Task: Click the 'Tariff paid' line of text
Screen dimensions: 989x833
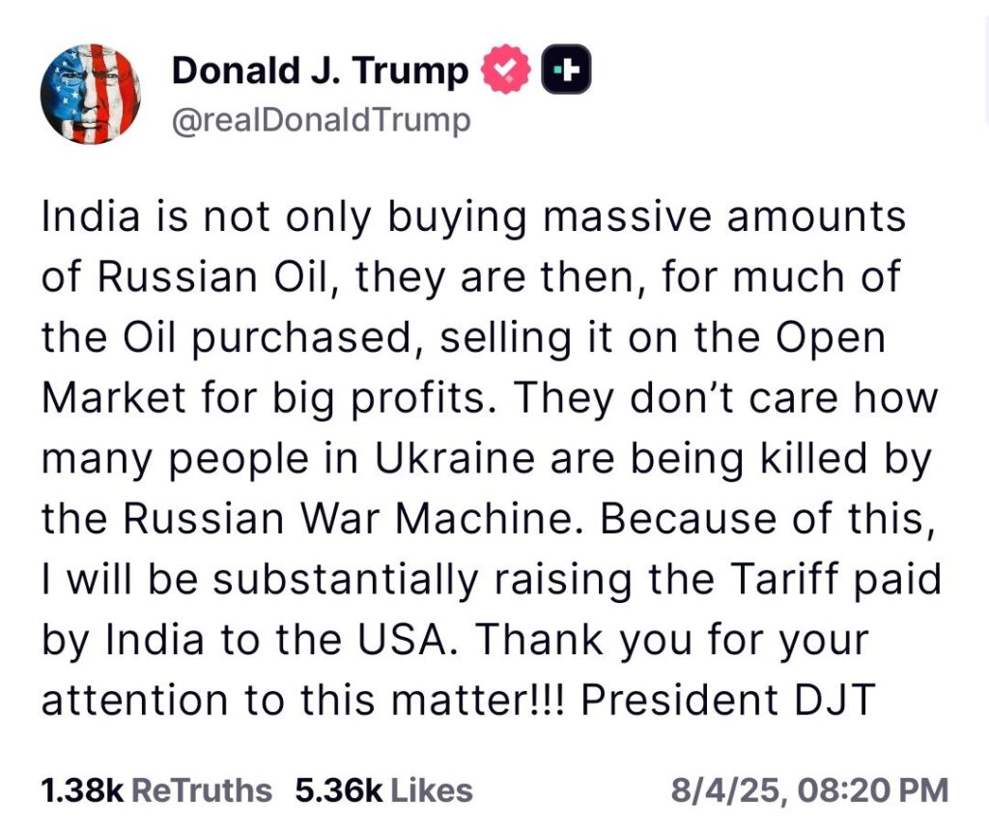Action: 492,580
